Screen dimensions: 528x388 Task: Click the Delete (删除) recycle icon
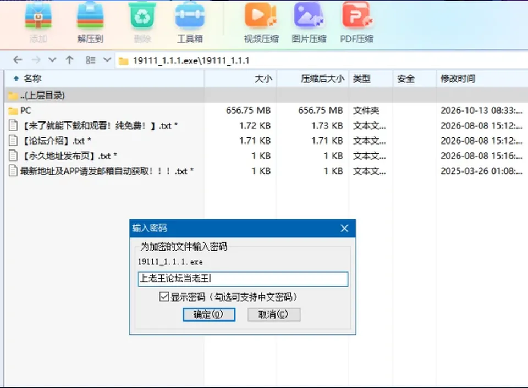click(142, 16)
